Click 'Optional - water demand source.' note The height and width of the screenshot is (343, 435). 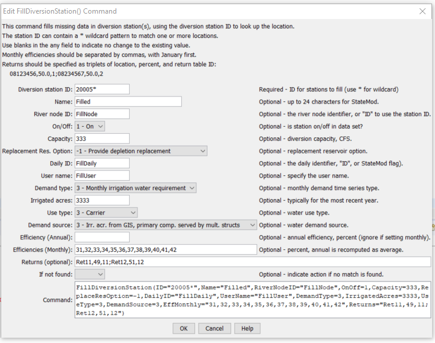click(x=303, y=225)
